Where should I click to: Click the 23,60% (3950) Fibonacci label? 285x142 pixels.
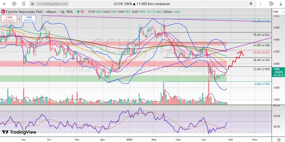pyautogui.click(x=261, y=69)
